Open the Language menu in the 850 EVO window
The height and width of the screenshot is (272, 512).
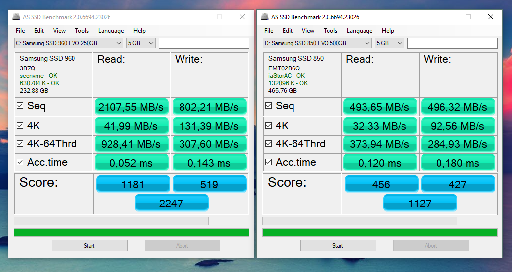[360, 31]
